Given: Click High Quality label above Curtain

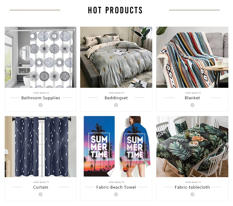Looking at the screenshot, I should pyautogui.click(x=41, y=182).
